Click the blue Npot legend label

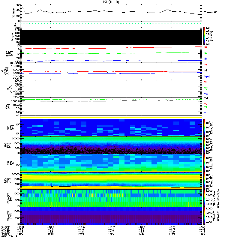(207, 76)
